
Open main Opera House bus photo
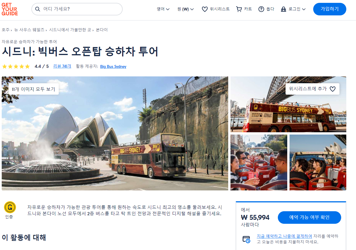pyautogui.click(x=115, y=133)
